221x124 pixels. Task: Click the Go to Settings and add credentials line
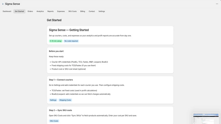tap(87, 85)
